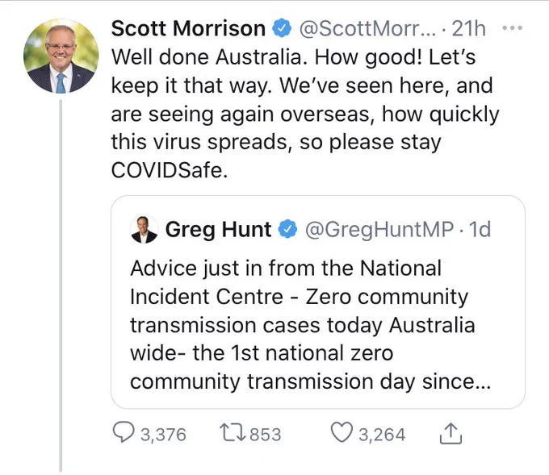This screenshot has width=549, height=475.
Task: Like the tweet with heart icon
Action: click(342, 433)
